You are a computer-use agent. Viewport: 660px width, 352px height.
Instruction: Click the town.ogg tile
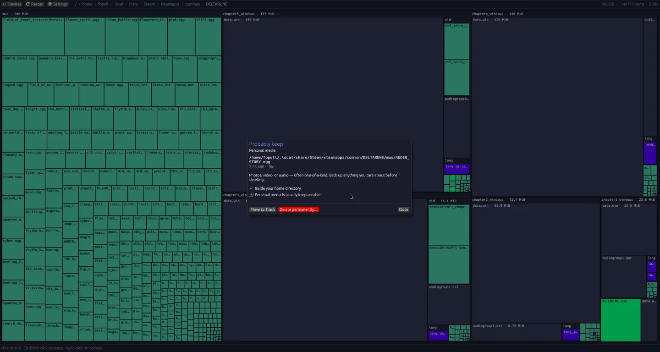pyautogui.click(x=185, y=69)
